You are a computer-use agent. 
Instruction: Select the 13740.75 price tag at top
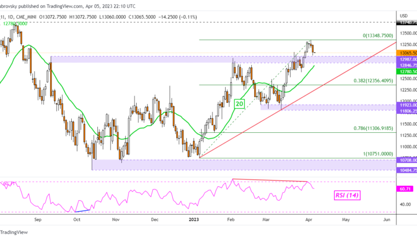(x=406, y=23)
